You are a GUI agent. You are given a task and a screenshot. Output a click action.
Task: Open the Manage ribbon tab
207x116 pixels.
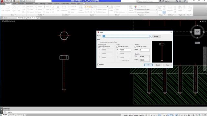point(43,4)
